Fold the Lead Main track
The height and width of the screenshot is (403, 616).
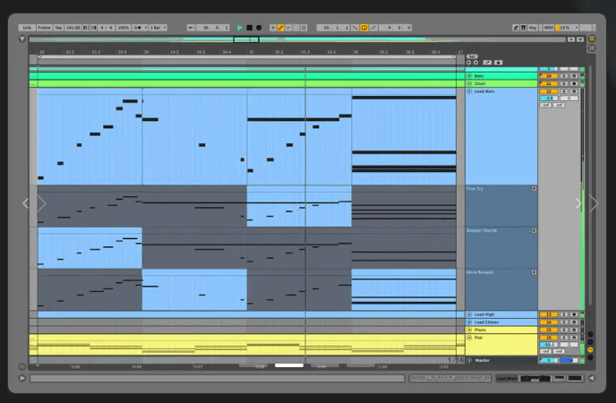469,91
